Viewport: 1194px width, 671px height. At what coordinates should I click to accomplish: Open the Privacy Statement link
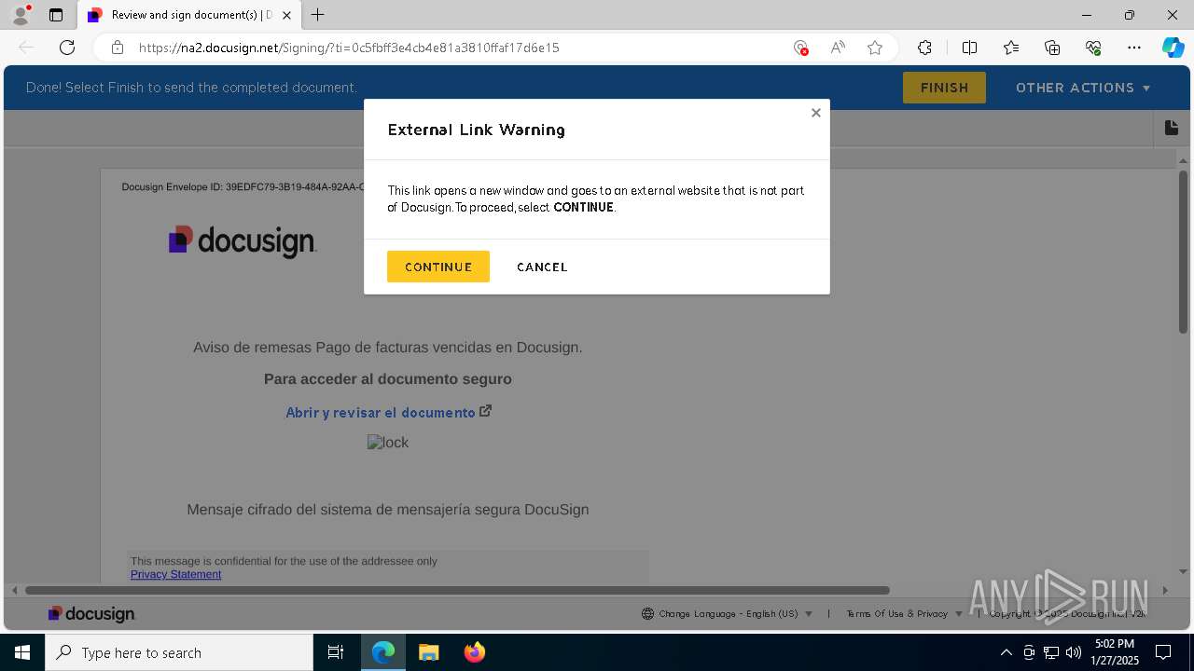point(175,574)
